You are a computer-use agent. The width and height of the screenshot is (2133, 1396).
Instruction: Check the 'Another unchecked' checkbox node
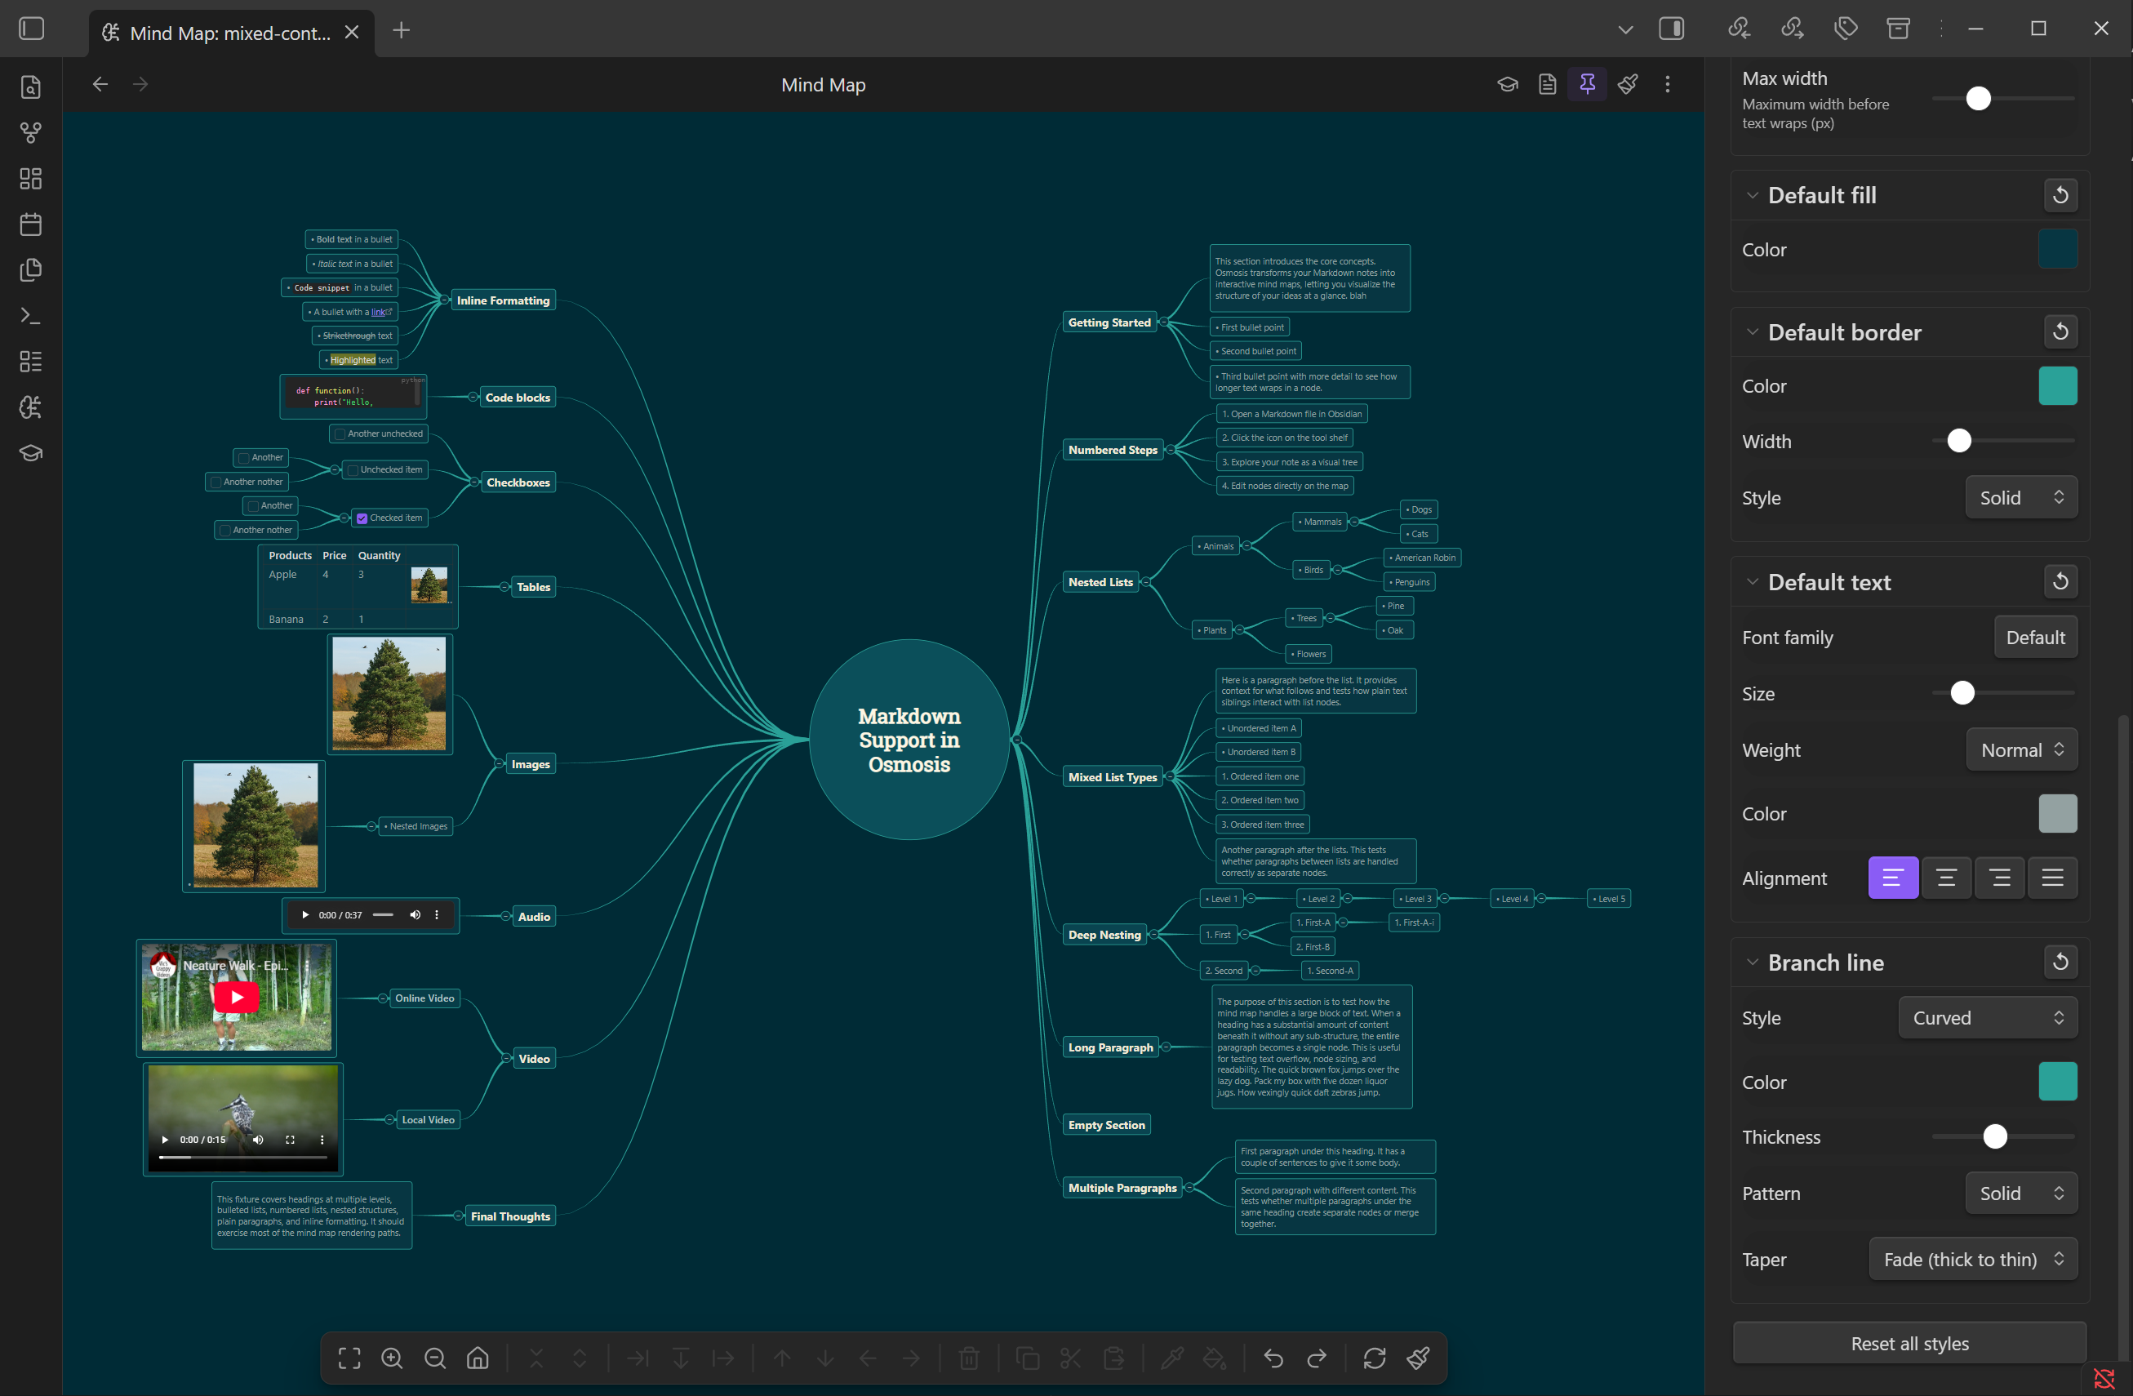(x=339, y=433)
